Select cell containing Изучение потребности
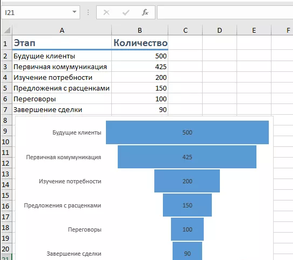Viewport: 293px width, 260px height. click(62, 77)
